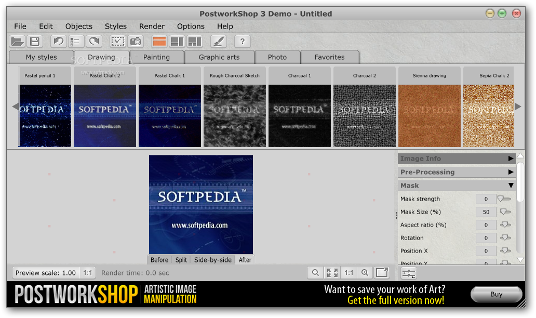Screen dimensions: 536x318
Task: Click the Mask strength value field
Action: coord(486,198)
